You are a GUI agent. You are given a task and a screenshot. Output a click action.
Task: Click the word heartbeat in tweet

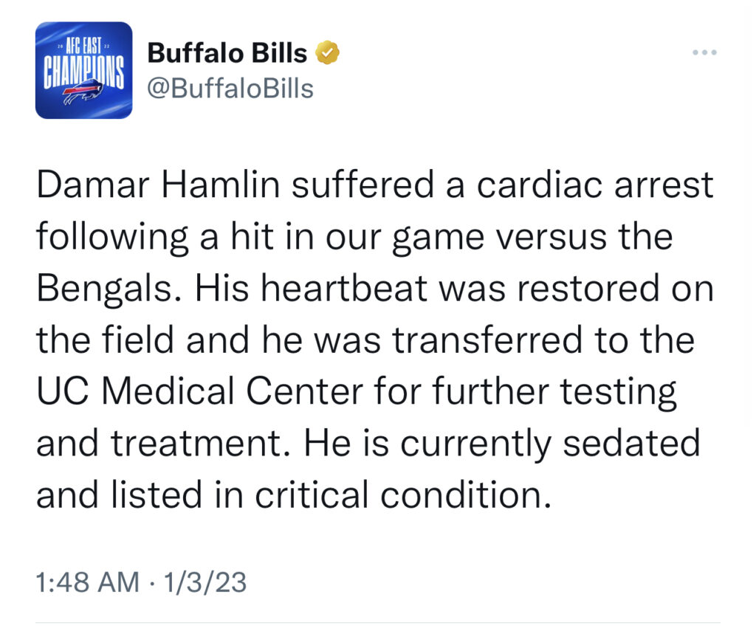coord(345,289)
